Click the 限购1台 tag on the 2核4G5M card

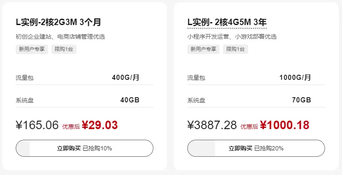[x=235, y=49]
